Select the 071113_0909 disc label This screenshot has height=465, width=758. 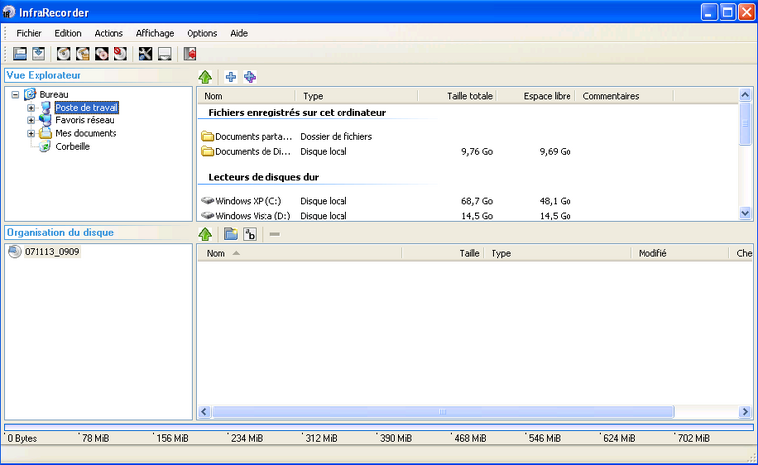click(x=51, y=252)
